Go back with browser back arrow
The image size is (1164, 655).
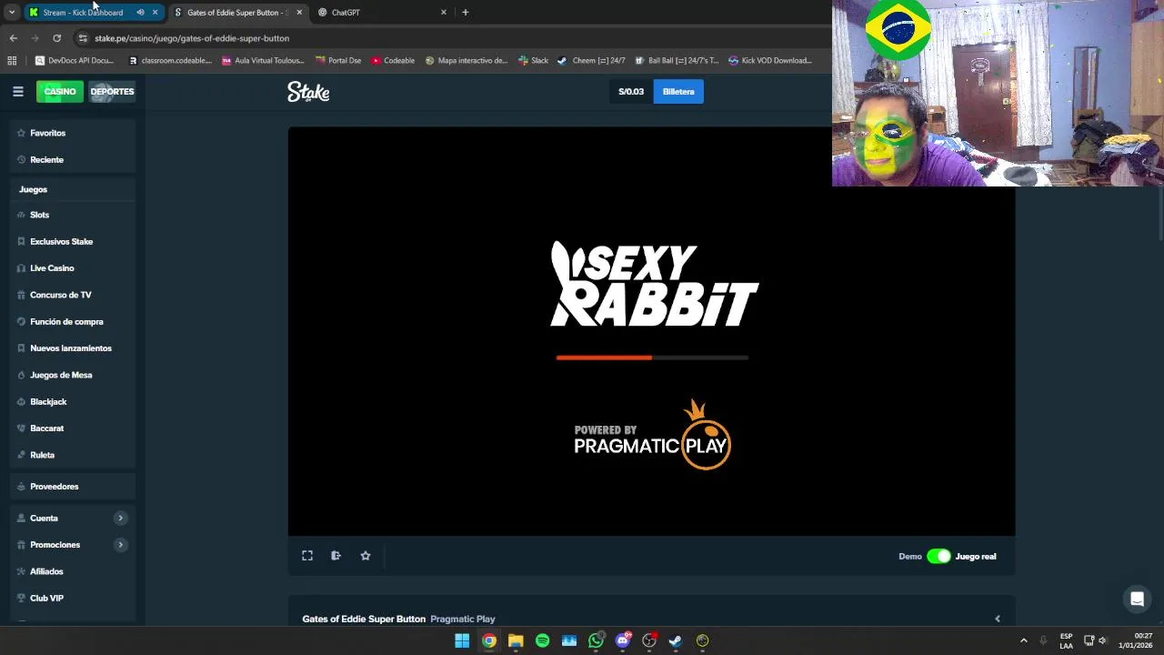coord(13,38)
